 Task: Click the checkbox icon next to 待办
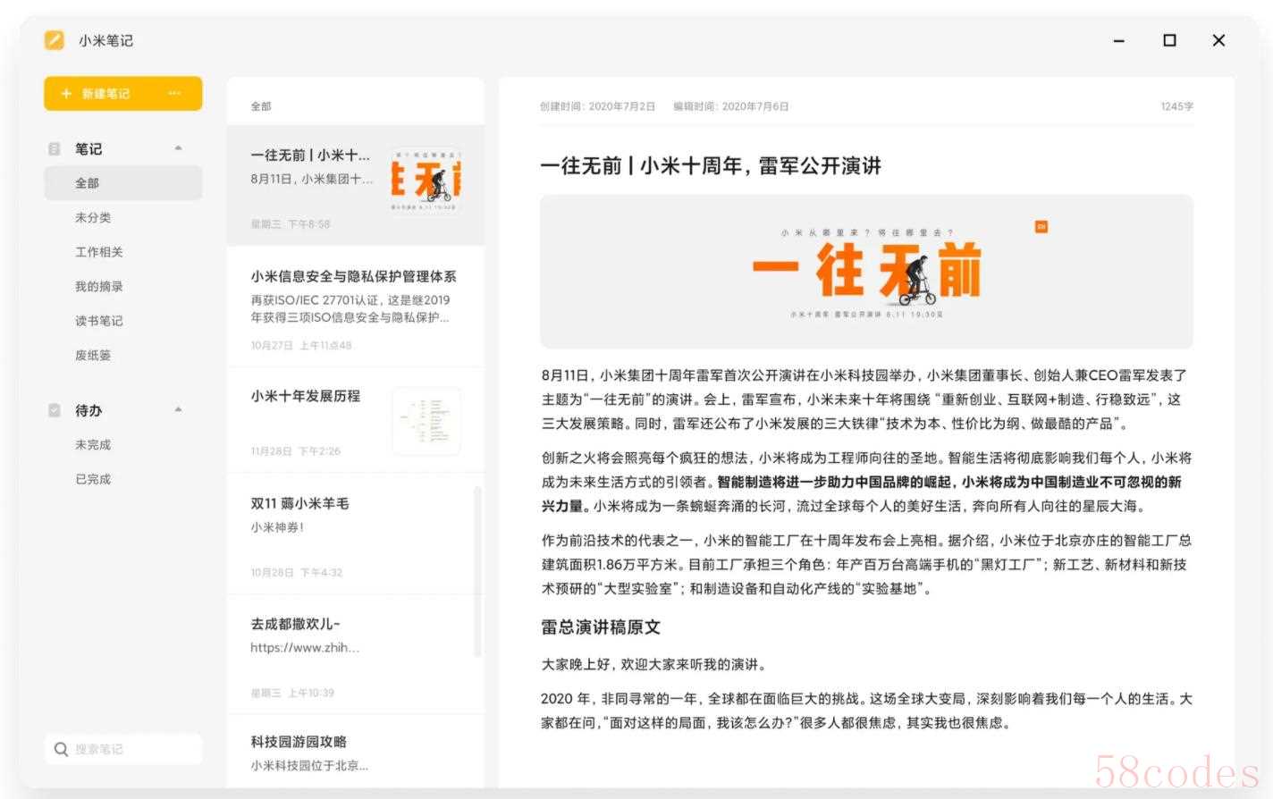pyautogui.click(x=55, y=410)
